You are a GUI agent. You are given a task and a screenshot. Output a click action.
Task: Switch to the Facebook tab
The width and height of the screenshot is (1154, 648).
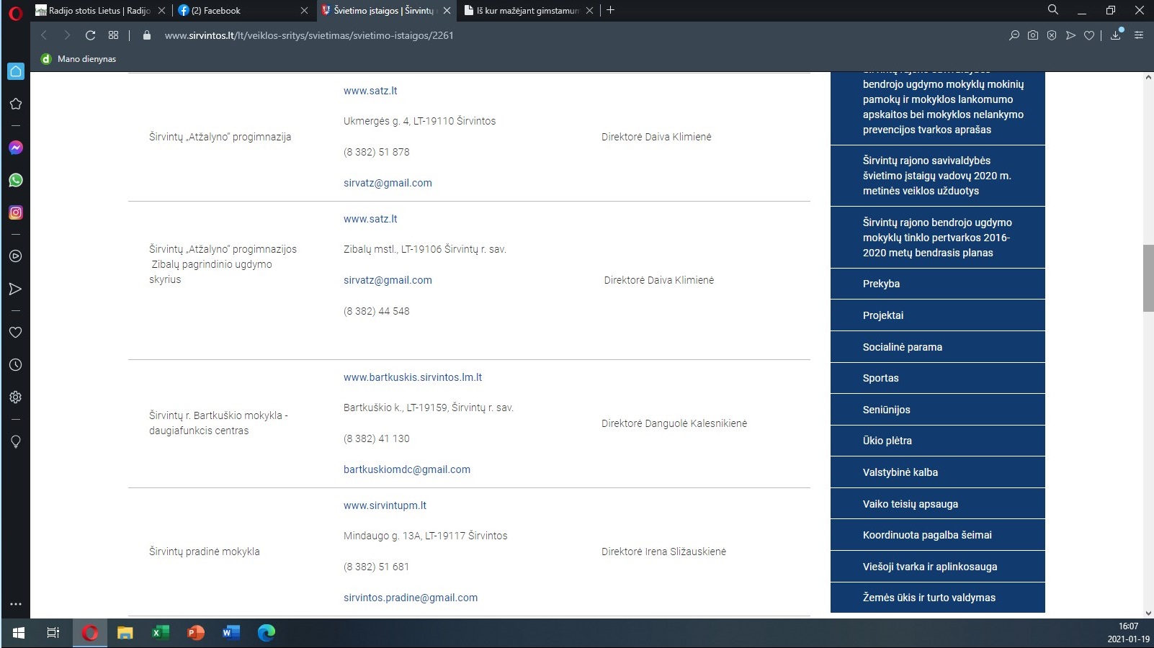[x=238, y=11]
